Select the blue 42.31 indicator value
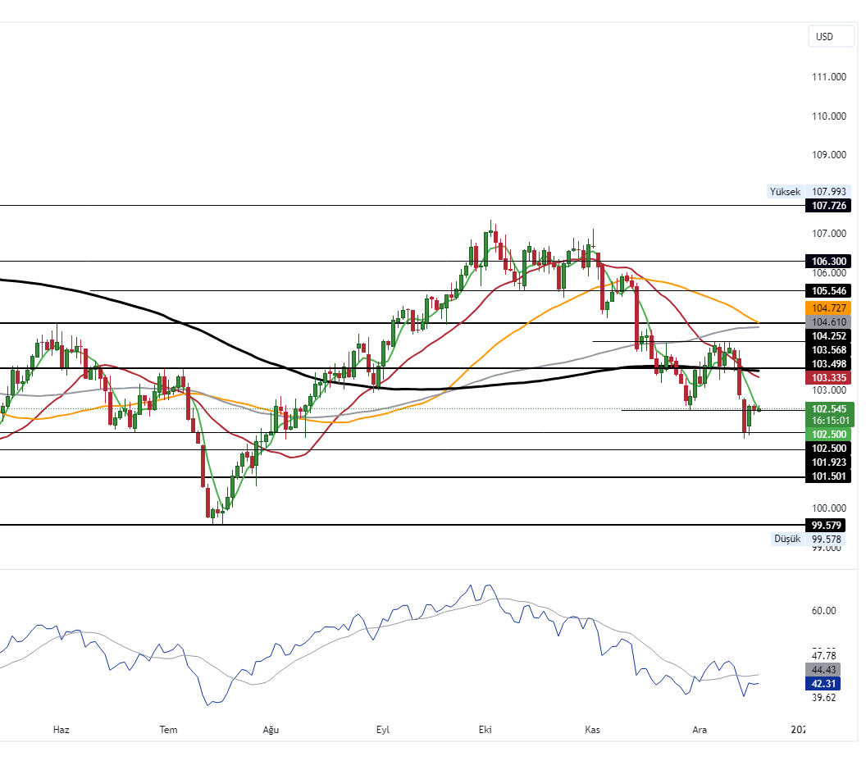 [x=824, y=683]
